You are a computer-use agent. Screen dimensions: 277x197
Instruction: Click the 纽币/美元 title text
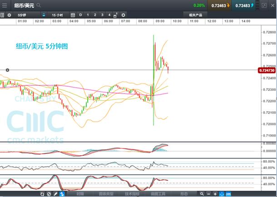[x=24, y=5]
